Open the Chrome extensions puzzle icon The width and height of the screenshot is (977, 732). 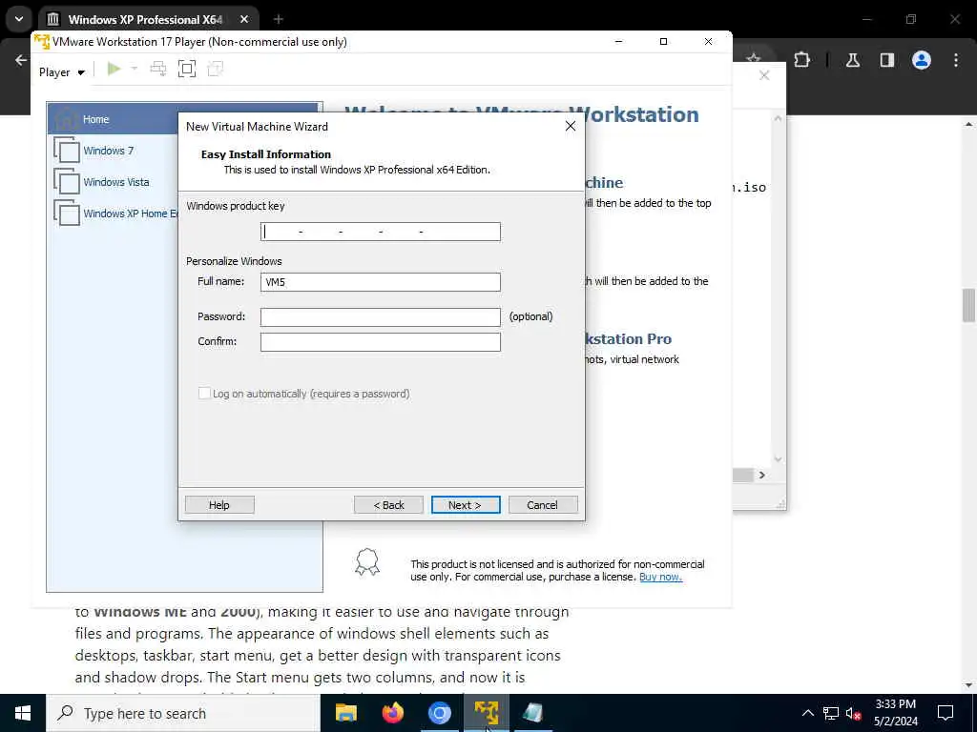801,60
